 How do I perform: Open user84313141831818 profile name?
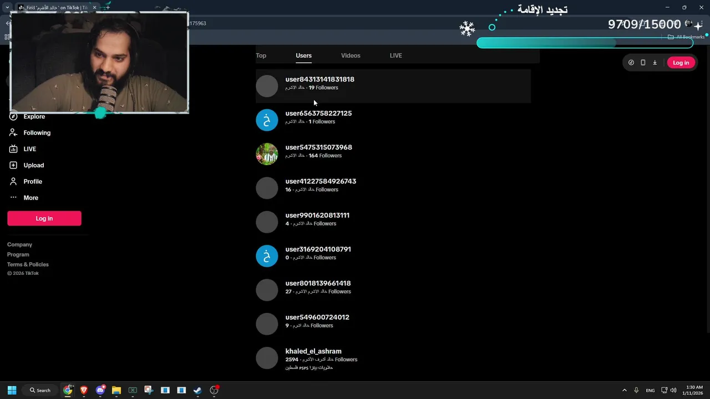click(320, 79)
